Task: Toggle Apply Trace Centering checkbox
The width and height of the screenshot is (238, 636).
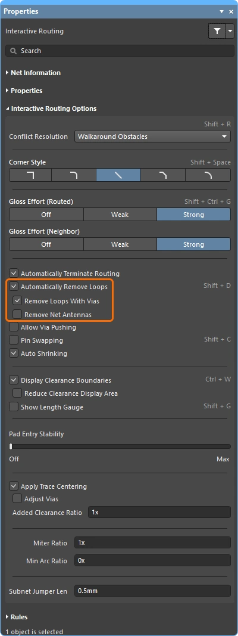Action: coord(14,486)
